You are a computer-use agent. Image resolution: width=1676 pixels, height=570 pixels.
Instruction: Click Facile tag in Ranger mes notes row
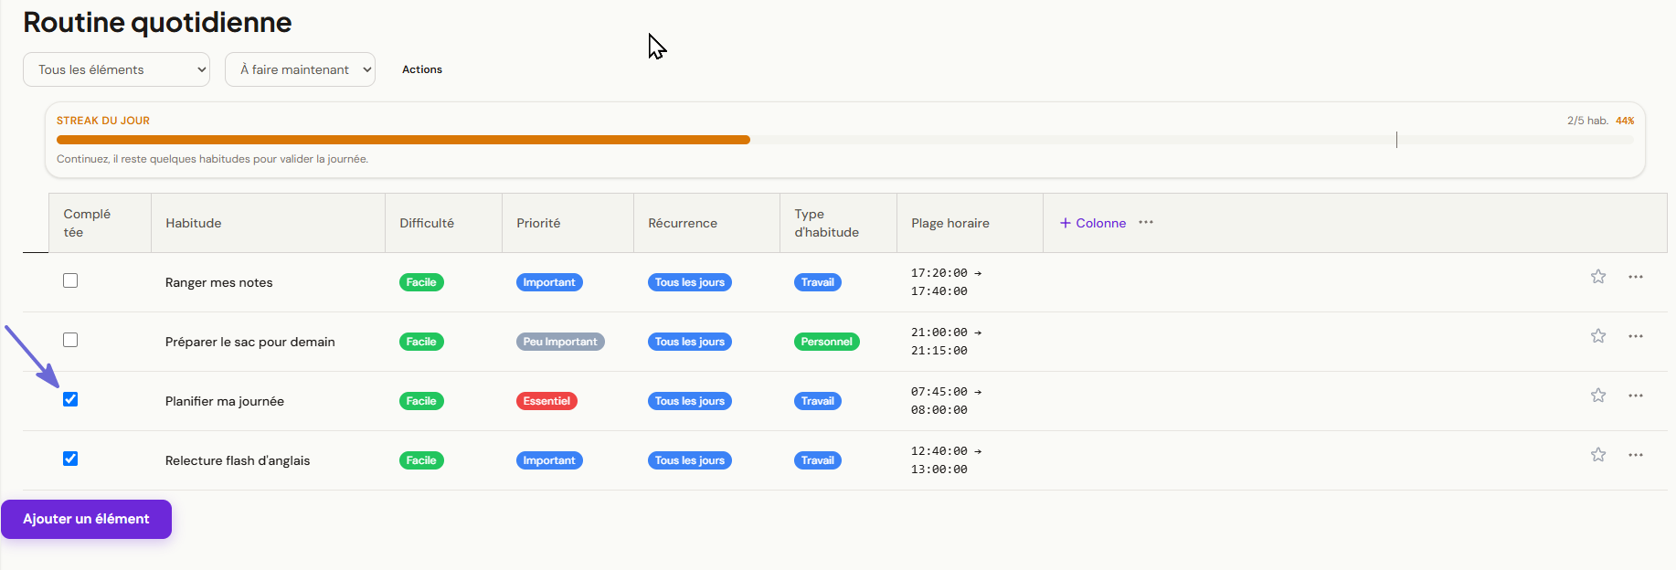click(x=421, y=282)
